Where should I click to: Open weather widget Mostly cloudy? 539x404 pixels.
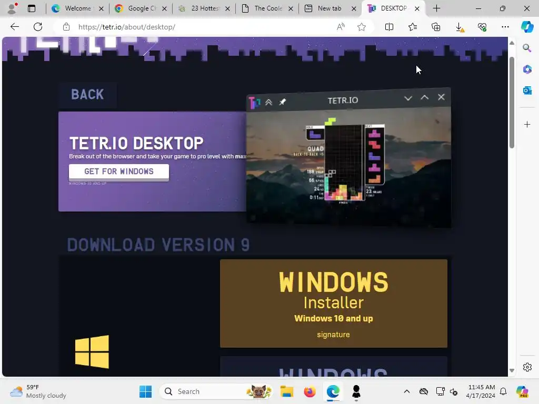[38, 391]
